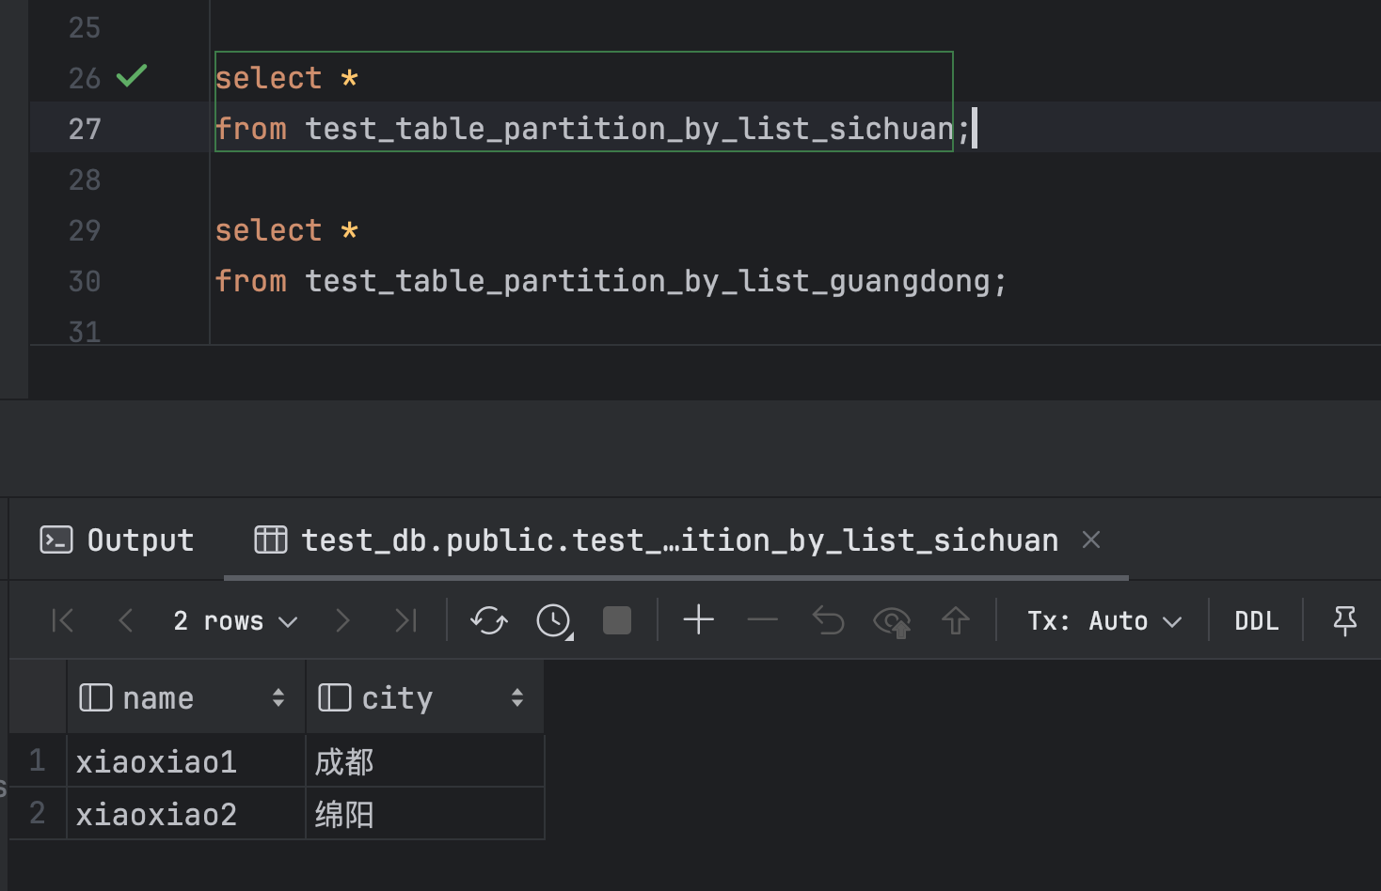This screenshot has width=1381, height=891.
Task: Go to previous page of results
Action: (126, 620)
